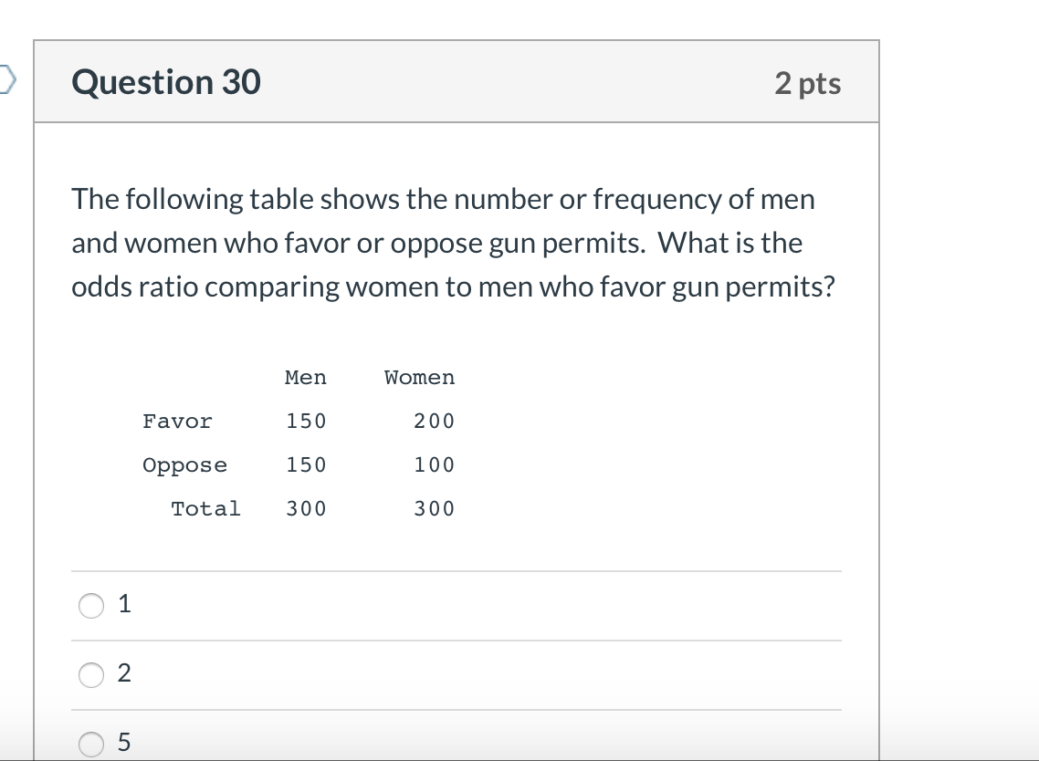Click the 200 value for women who favor
The image size is (1039, 761).
(x=434, y=422)
